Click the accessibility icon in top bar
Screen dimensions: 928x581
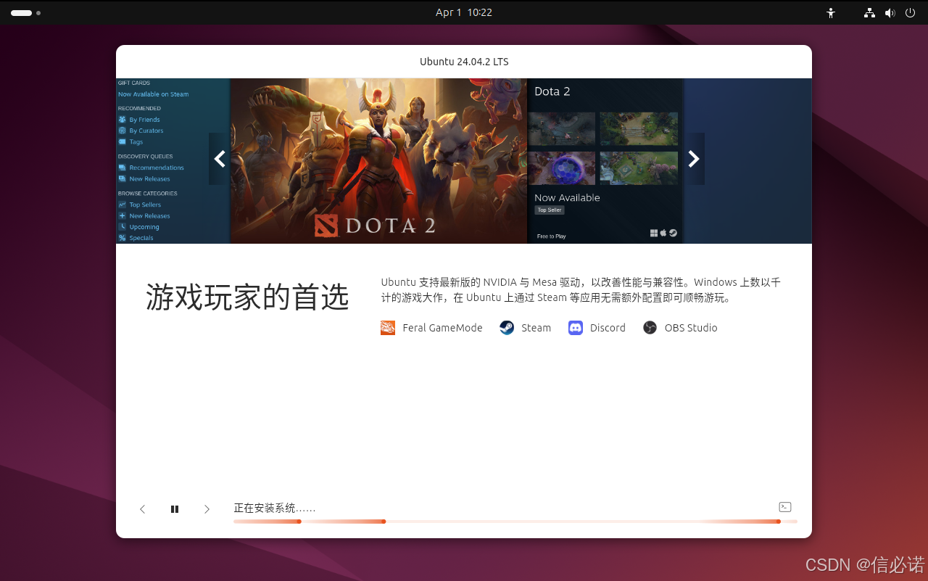click(x=830, y=12)
